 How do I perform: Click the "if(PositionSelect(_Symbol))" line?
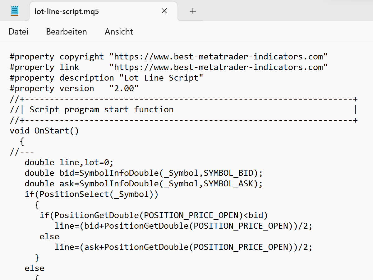[x=91, y=194]
